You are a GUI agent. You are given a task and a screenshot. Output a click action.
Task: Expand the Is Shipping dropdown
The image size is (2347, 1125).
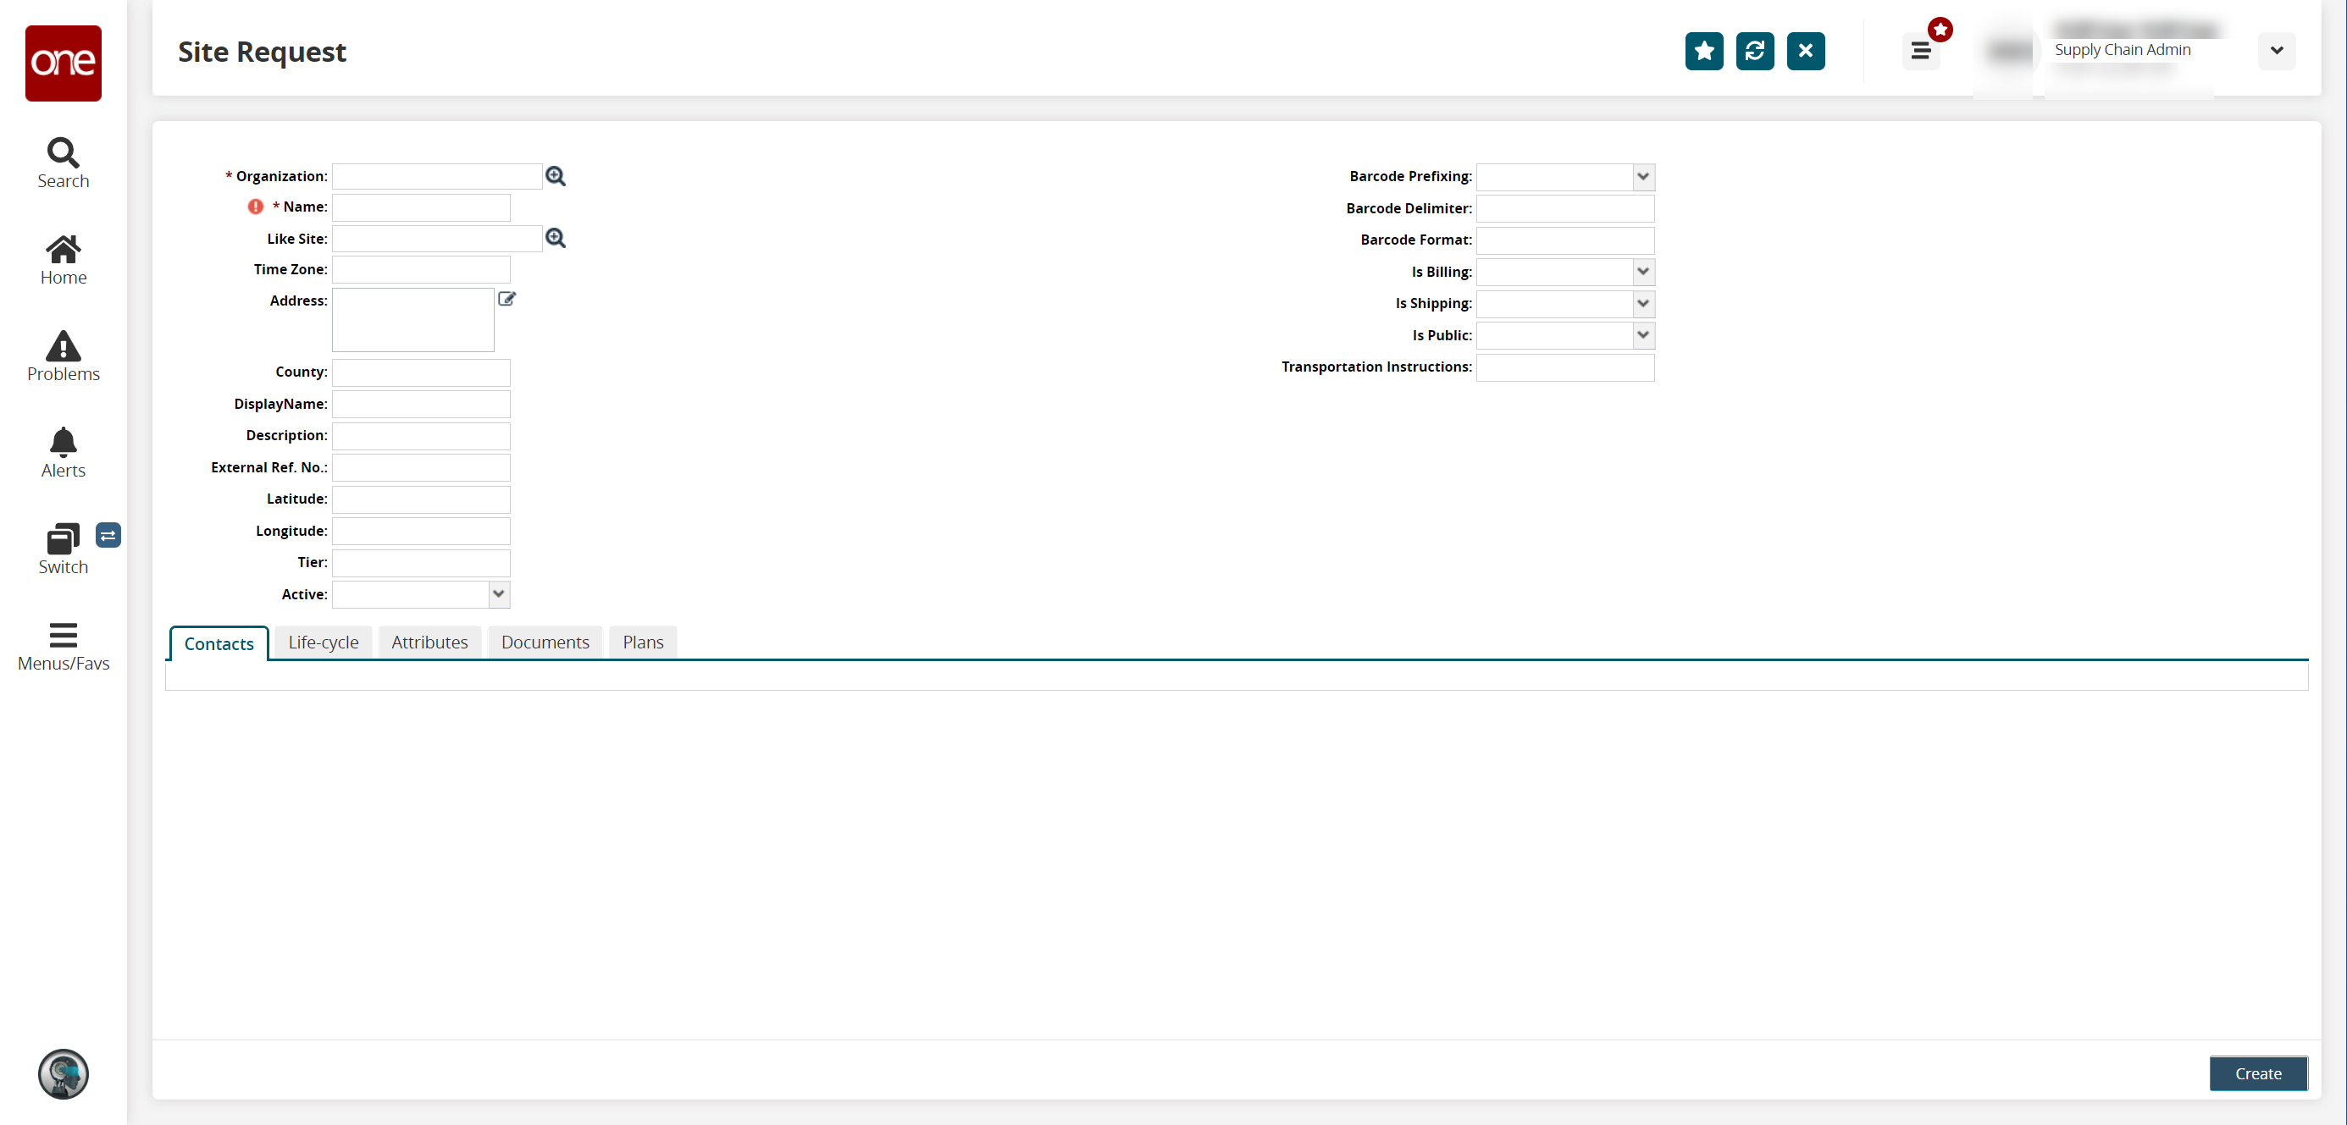pyautogui.click(x=1642, y=302)
